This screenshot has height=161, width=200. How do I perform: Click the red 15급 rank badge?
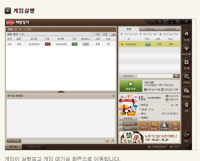pyautogui.click(x=48, y=44)
